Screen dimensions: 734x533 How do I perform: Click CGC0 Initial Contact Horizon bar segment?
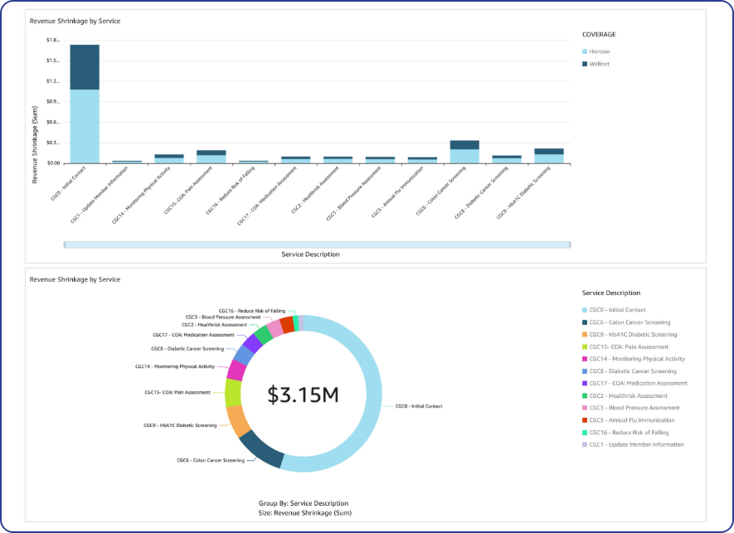coord(85,126)
